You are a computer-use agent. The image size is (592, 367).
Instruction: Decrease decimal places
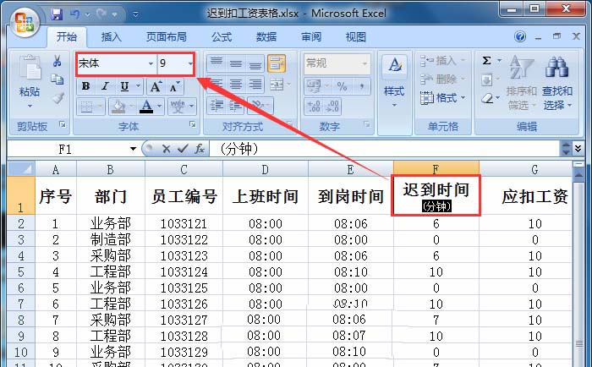(x=332, y=107)
